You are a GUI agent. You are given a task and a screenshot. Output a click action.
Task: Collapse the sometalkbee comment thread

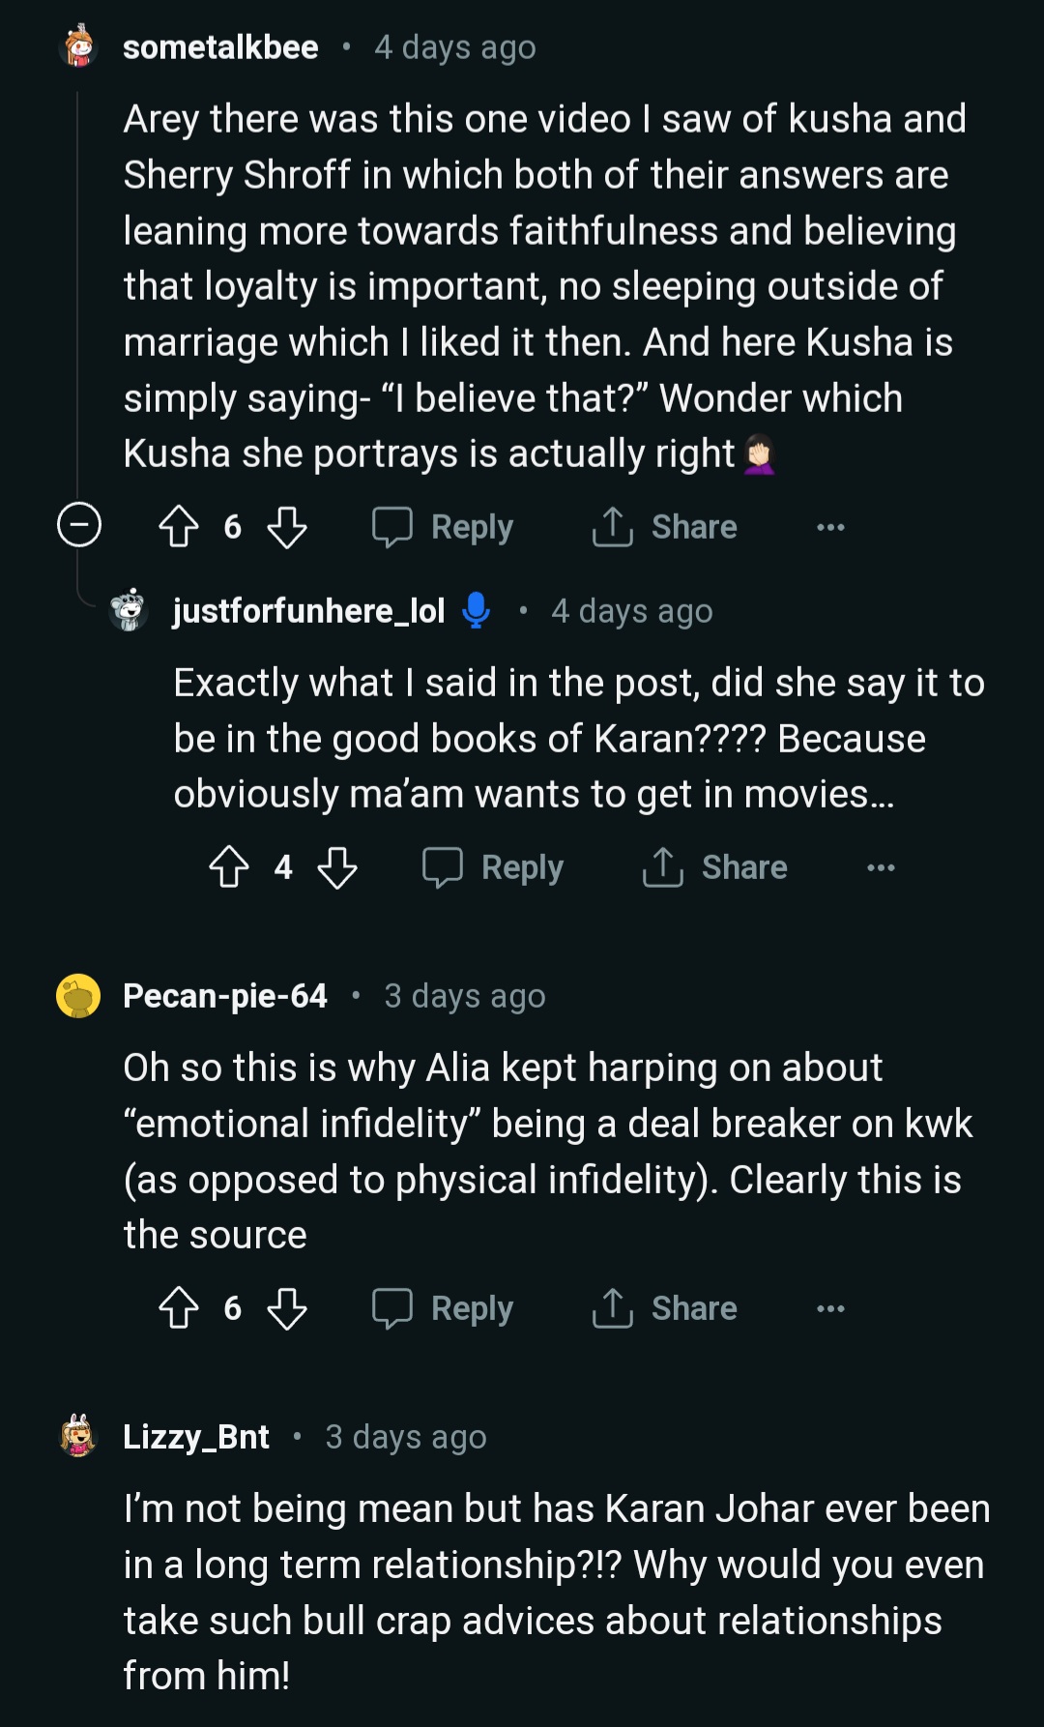point(79,525)
